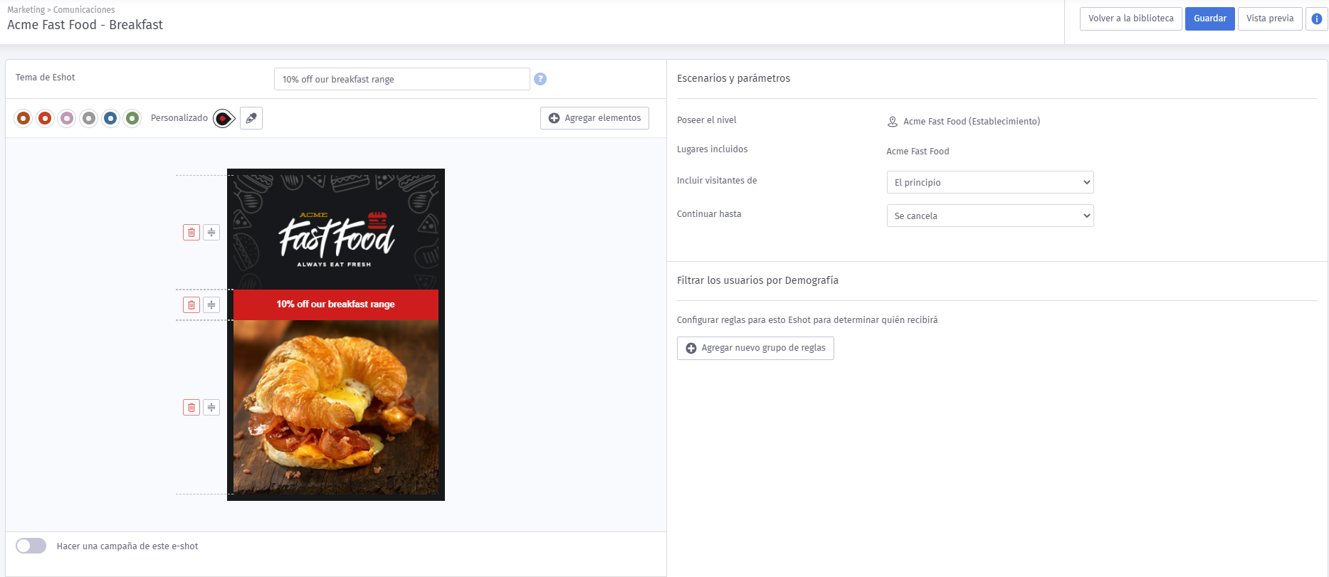Open the eyedropper color picker tool

point(251,118)
